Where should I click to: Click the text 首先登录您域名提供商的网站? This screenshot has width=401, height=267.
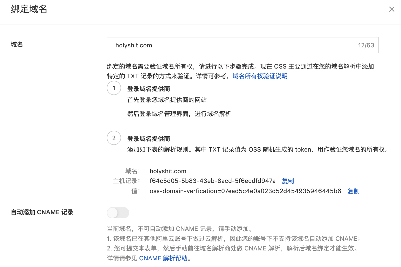(167, 100)
